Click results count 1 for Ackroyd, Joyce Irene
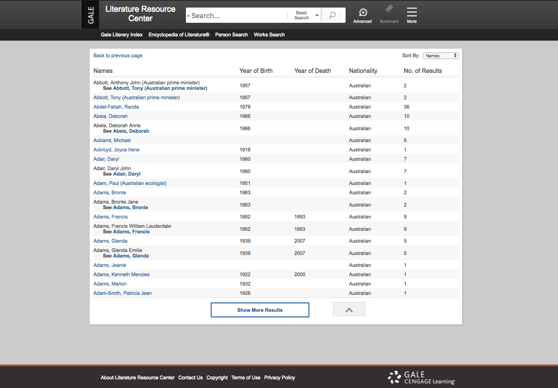558x388 pixels. coord(405,150)
